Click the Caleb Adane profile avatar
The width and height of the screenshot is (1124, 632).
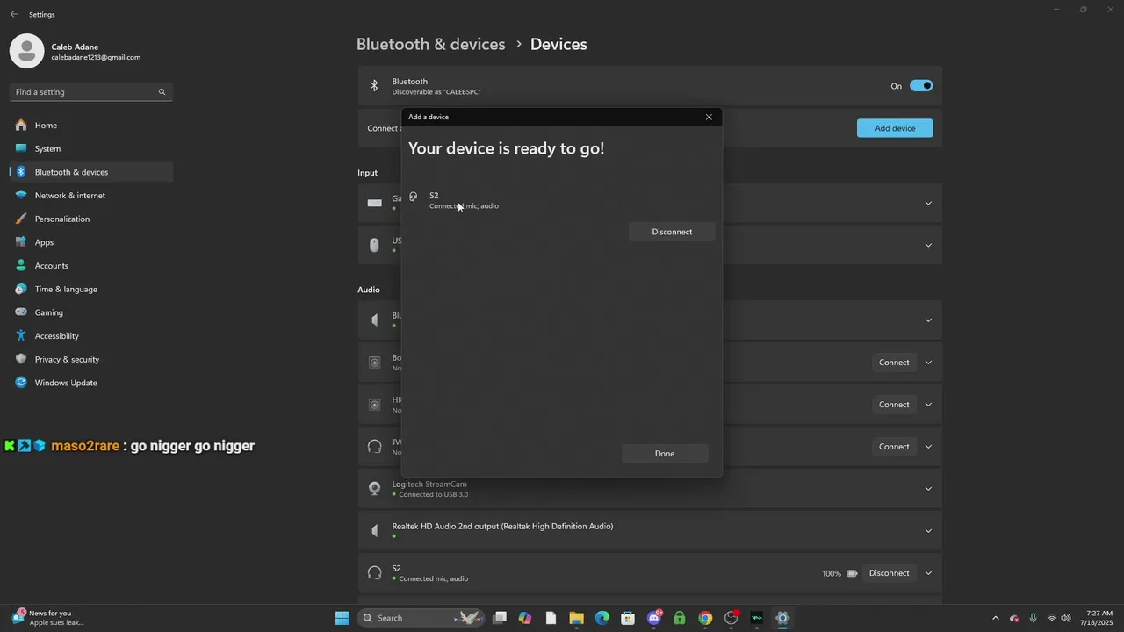tap(26, 51)
